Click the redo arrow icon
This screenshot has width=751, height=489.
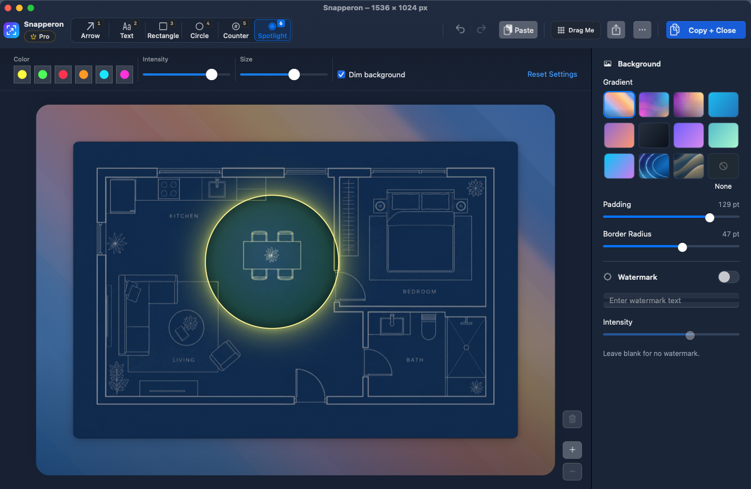[481, 30]
